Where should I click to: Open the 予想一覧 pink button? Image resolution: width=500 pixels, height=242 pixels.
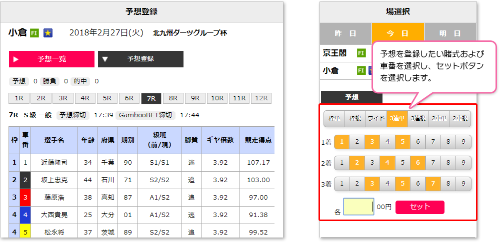(x=51, y=59)
